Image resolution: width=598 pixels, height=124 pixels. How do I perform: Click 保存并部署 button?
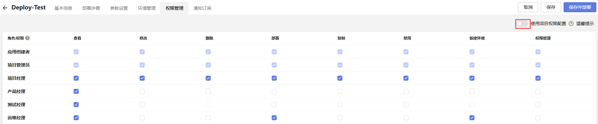[x=580, y=7]
